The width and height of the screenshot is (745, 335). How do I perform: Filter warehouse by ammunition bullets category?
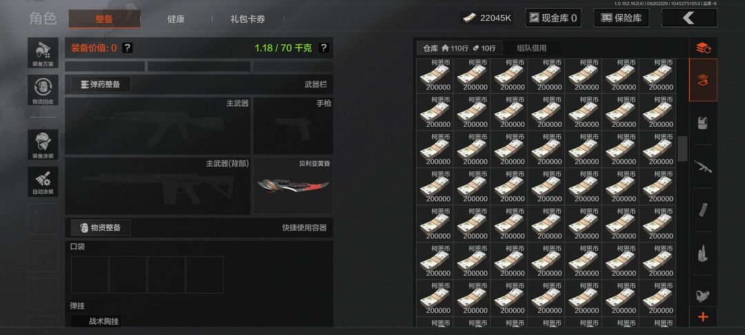703,254
